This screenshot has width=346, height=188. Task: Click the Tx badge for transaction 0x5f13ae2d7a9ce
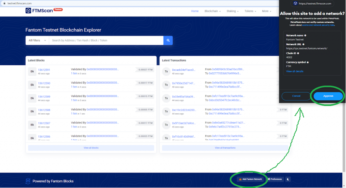(166, 125)
